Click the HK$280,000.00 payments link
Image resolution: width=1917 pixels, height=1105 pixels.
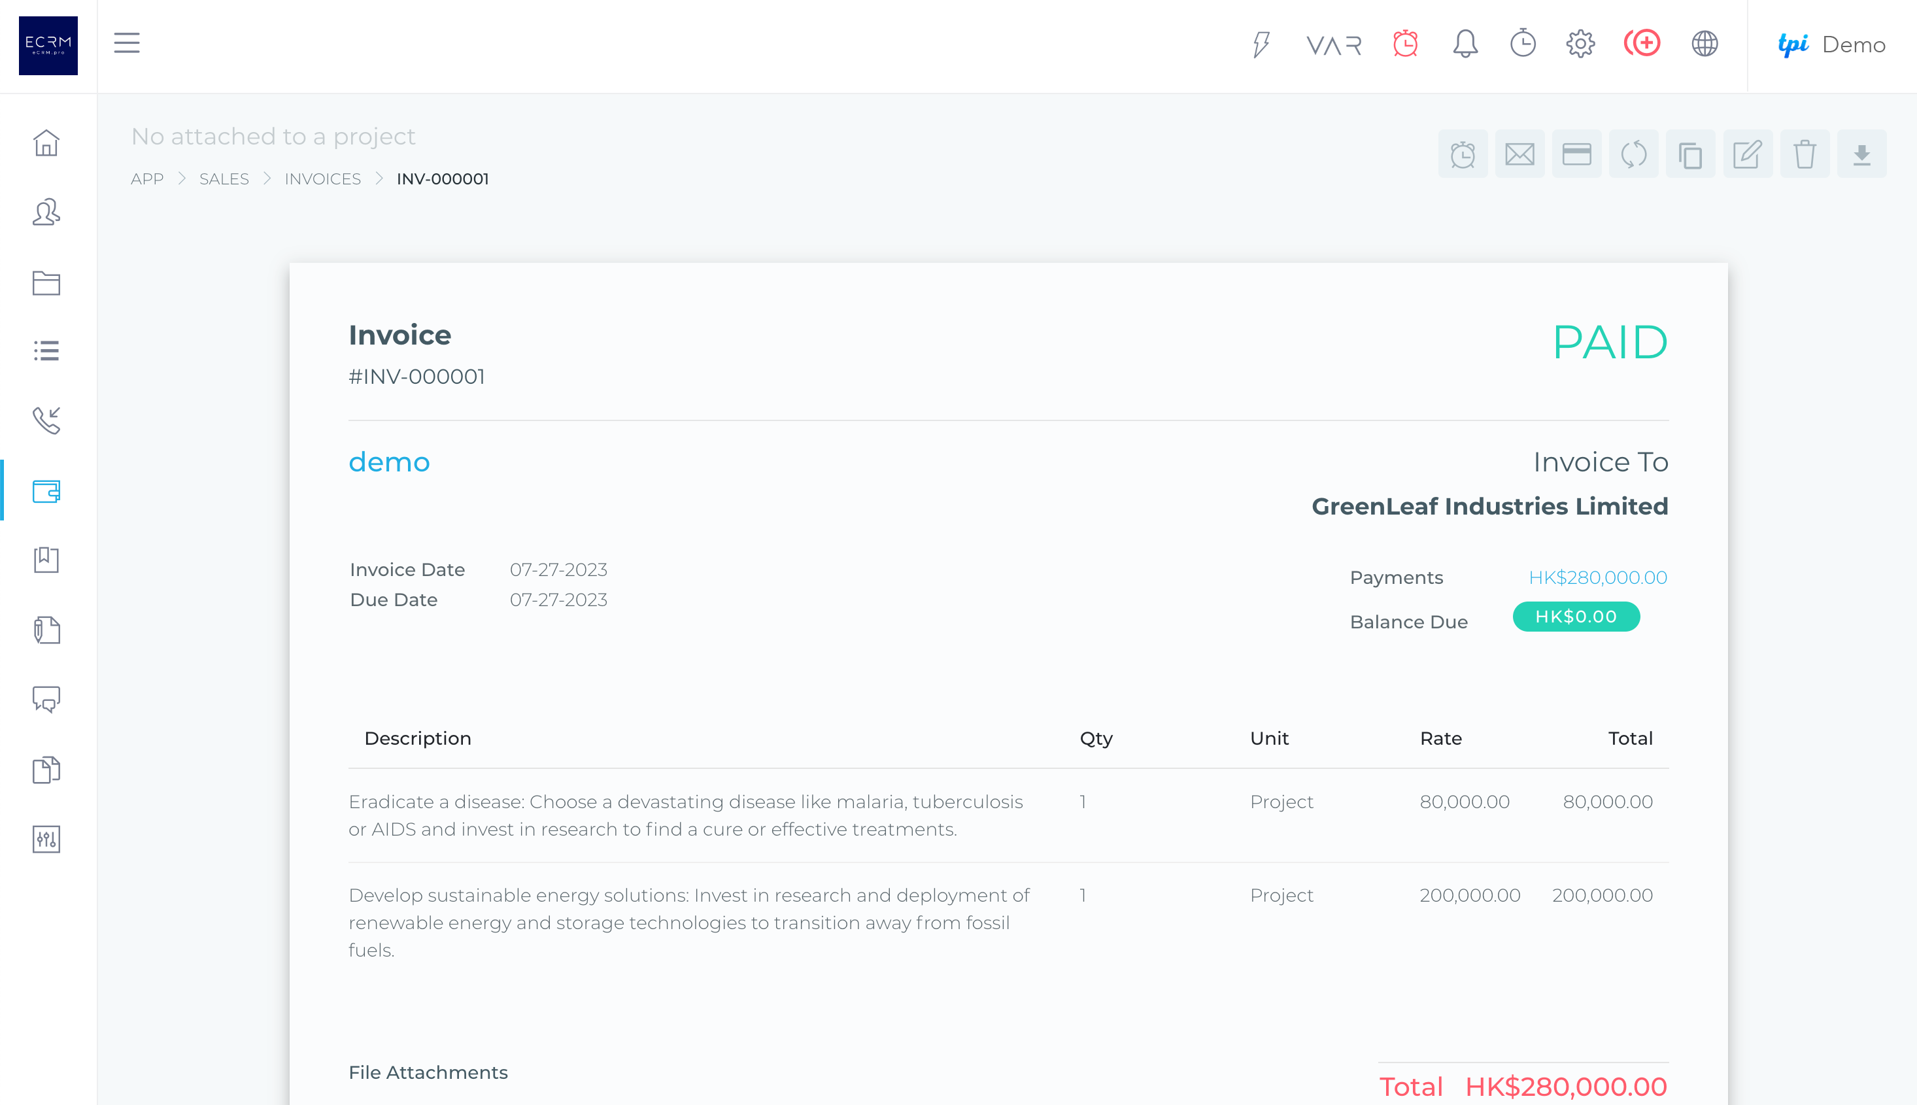coord(1597,577)
